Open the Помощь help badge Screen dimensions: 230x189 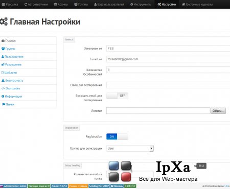(117, 186)
